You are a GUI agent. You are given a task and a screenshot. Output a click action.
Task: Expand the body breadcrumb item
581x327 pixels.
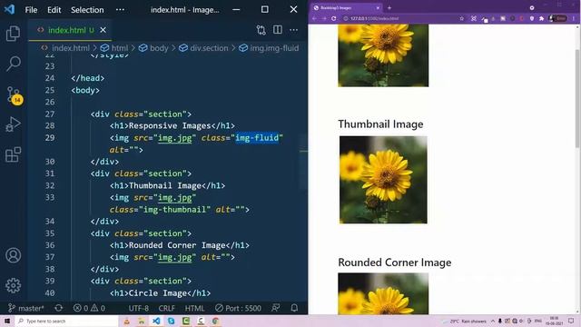click(159, 48)
